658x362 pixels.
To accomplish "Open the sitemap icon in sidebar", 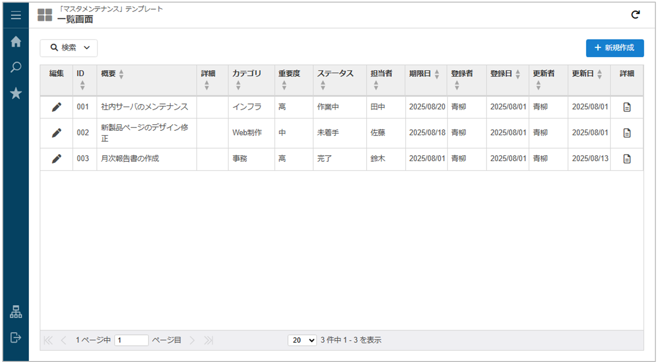I will (x=16, y=313).
